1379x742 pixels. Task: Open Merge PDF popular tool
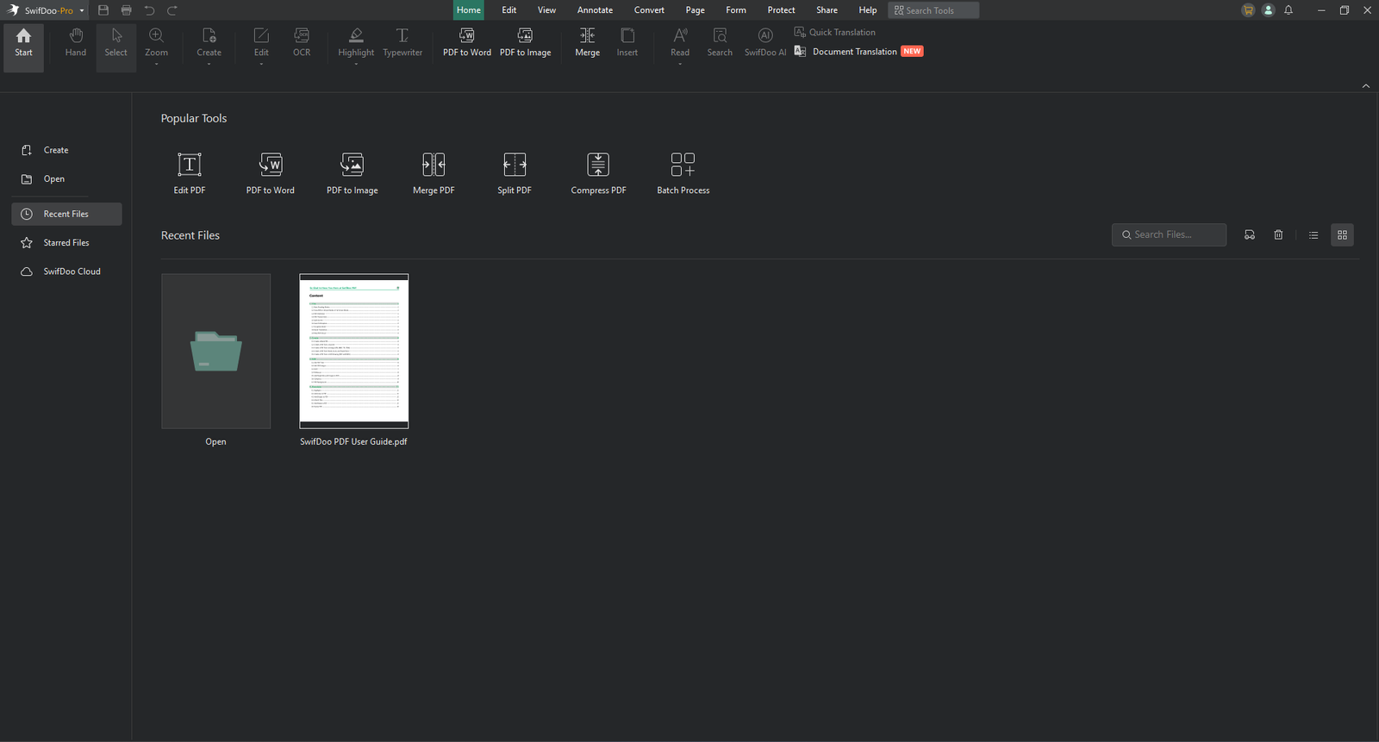pos(434,173)
